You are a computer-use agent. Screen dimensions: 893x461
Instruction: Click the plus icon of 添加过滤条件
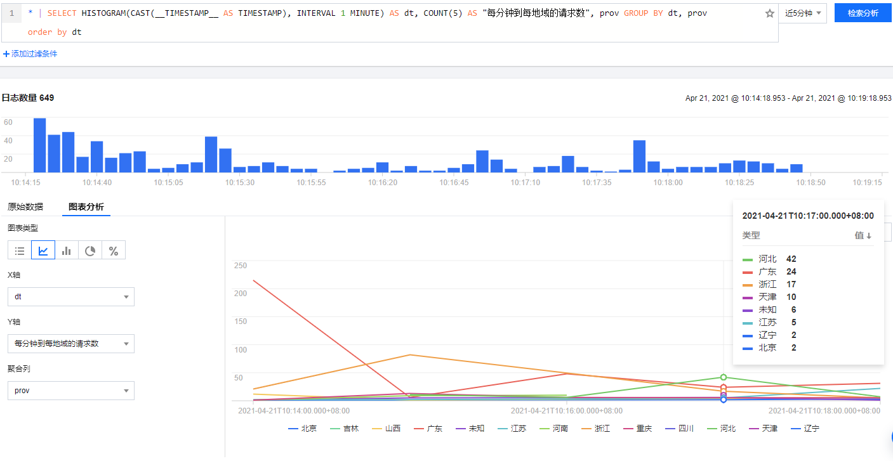[x=6, y=54]
